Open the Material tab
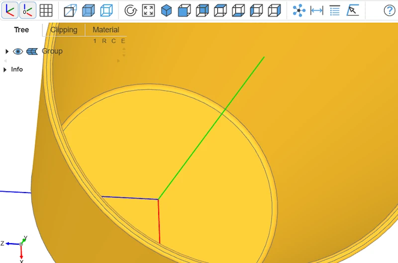Viewport: 398px width, 263px height. (106, 30)
